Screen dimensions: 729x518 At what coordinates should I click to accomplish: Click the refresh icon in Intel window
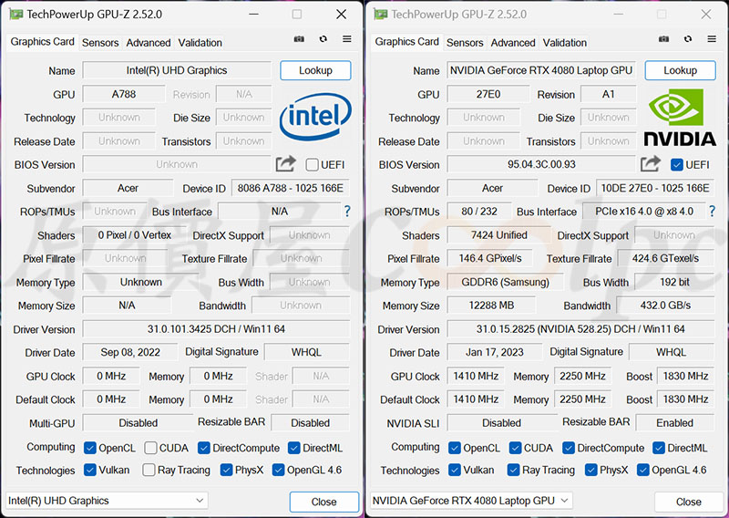point(323,40)
